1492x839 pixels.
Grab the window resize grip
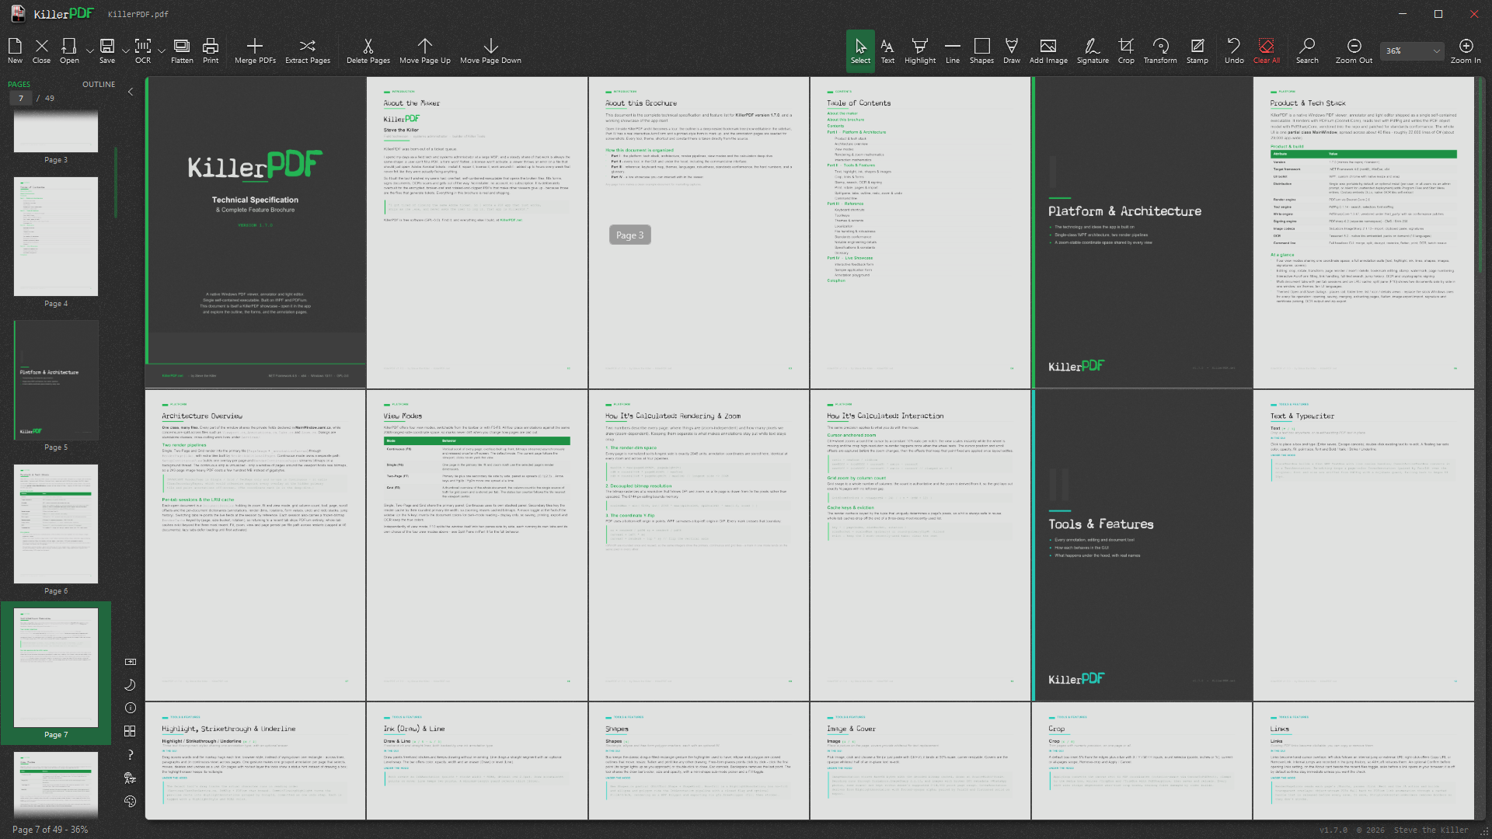[1483, 830]
